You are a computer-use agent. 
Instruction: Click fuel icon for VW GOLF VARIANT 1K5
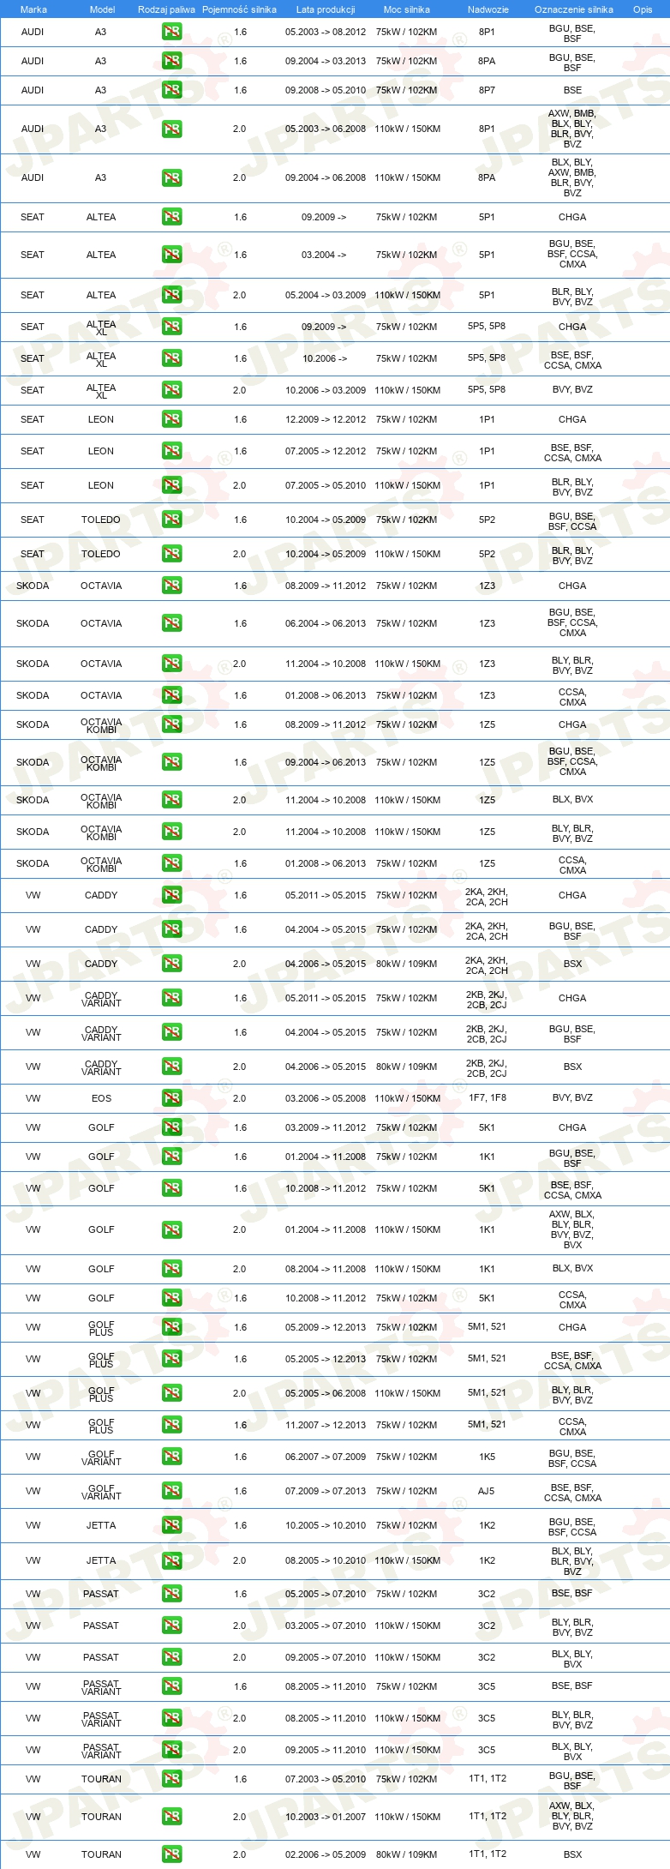click(x=171, y=1457)
